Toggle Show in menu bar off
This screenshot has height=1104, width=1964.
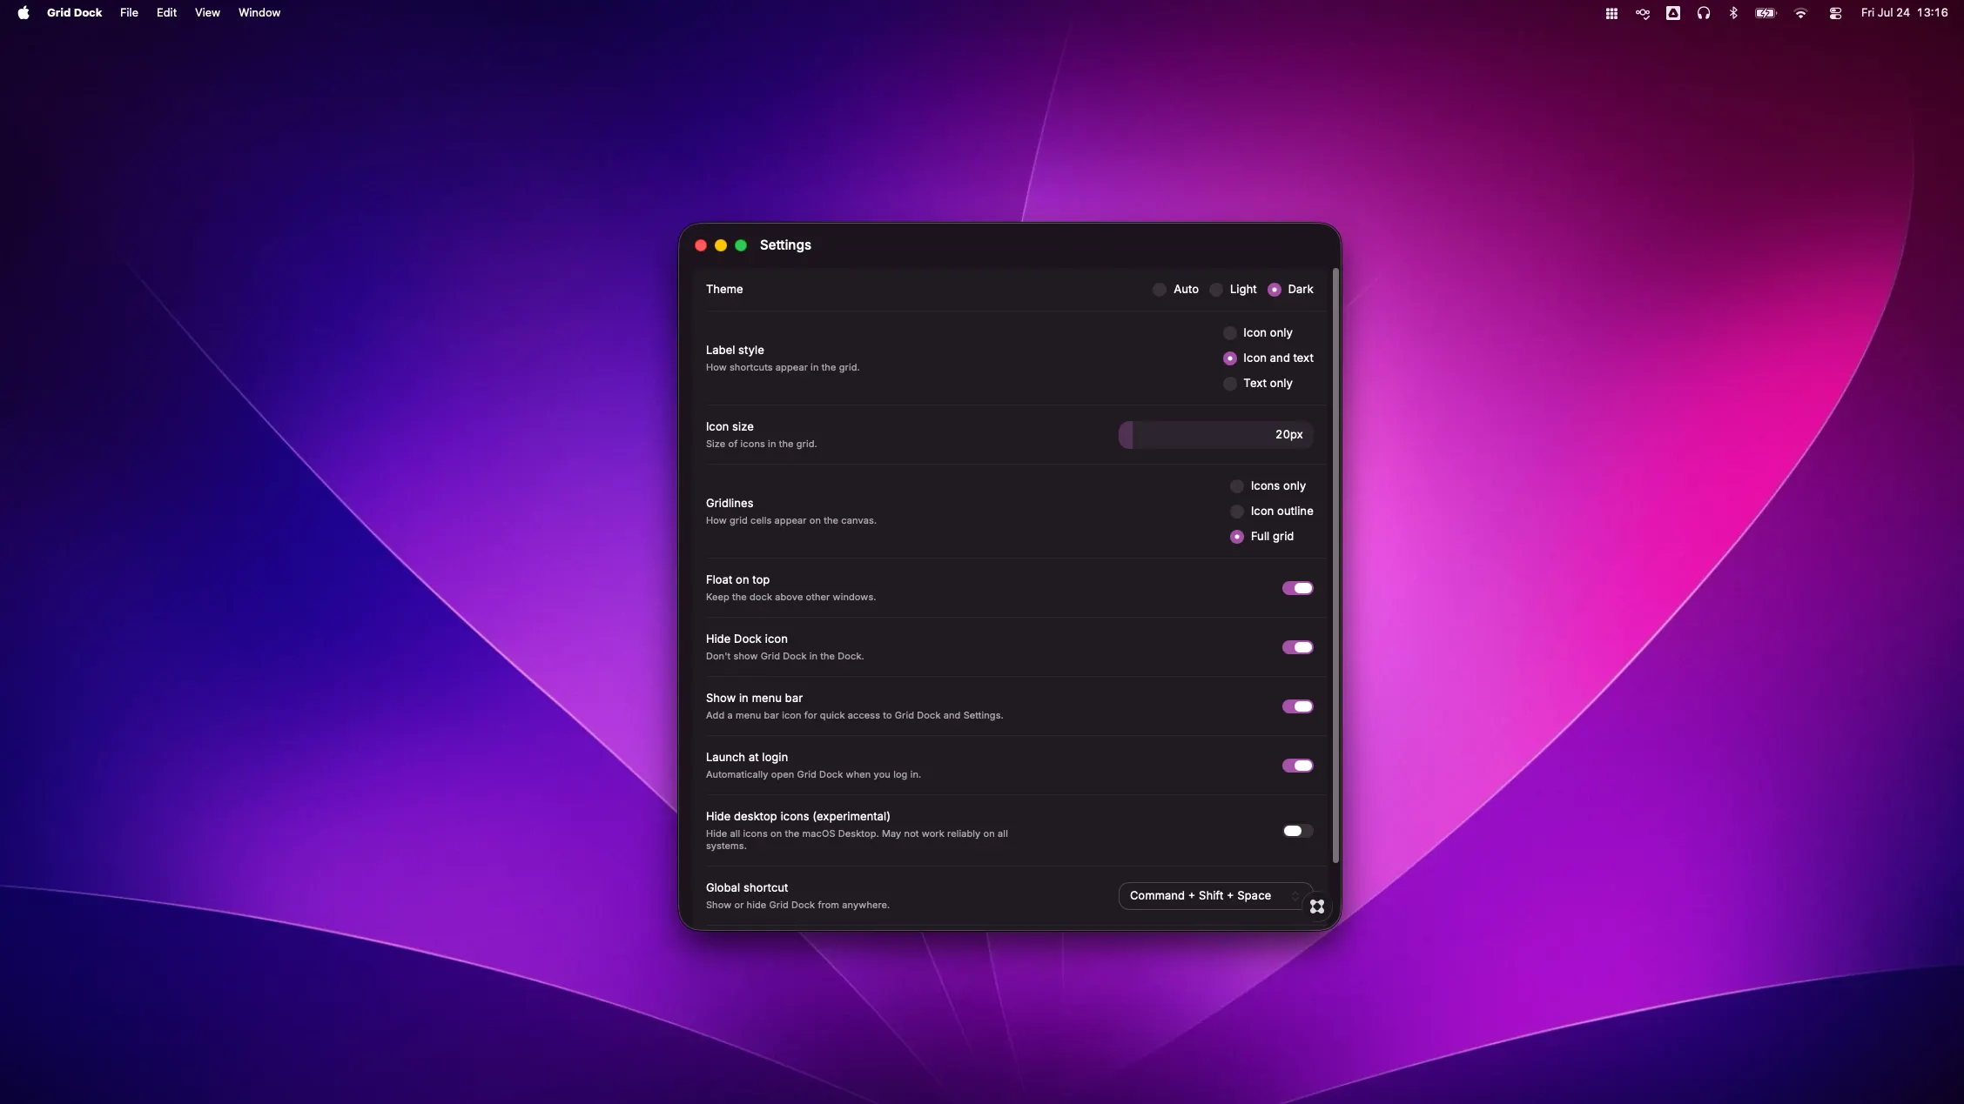[x=1297, y=706]
